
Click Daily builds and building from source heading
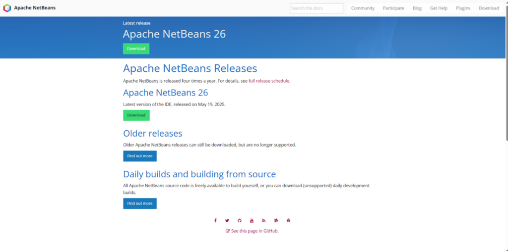[x=199, y=174]
